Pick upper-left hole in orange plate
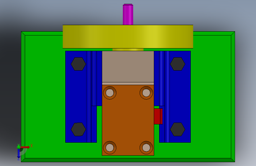The width and height of the screenshot is (256, 166). (110, 93)
